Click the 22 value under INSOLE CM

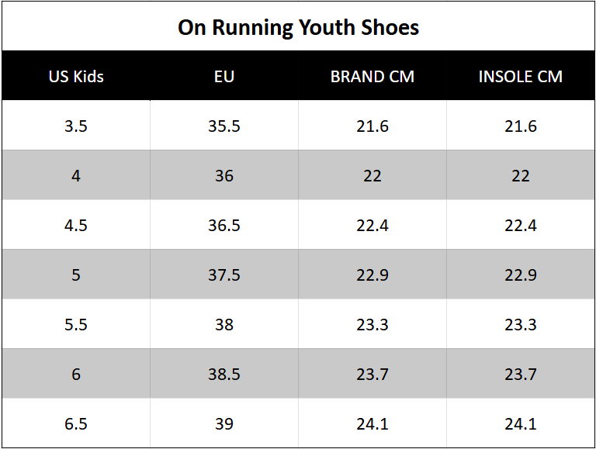click(521, 176)
